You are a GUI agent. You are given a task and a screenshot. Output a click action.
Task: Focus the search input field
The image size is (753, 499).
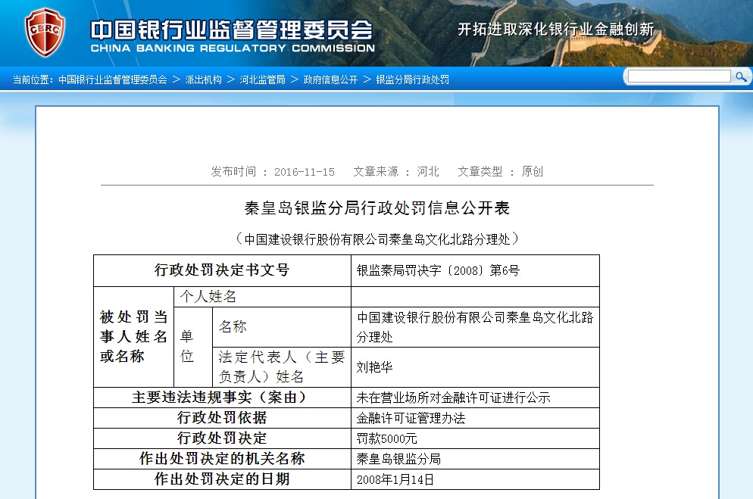[x=679, y=76]
